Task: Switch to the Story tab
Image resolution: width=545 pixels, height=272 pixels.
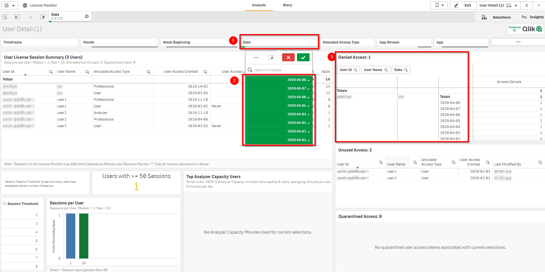Action: click(287, 5)
